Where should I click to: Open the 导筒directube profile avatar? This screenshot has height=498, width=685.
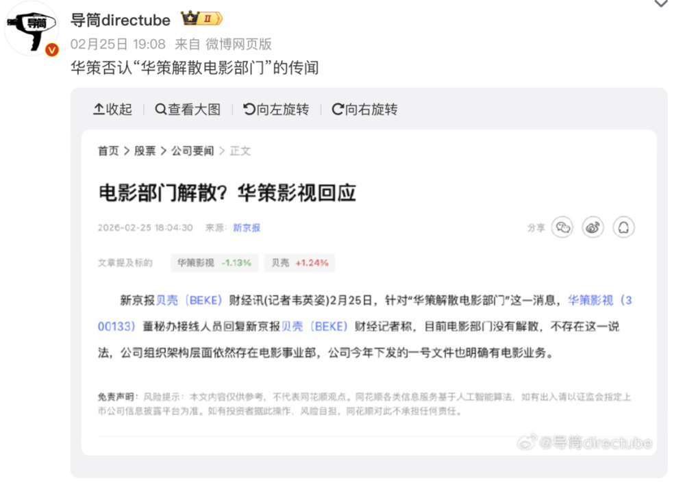[x=32, y=29]
